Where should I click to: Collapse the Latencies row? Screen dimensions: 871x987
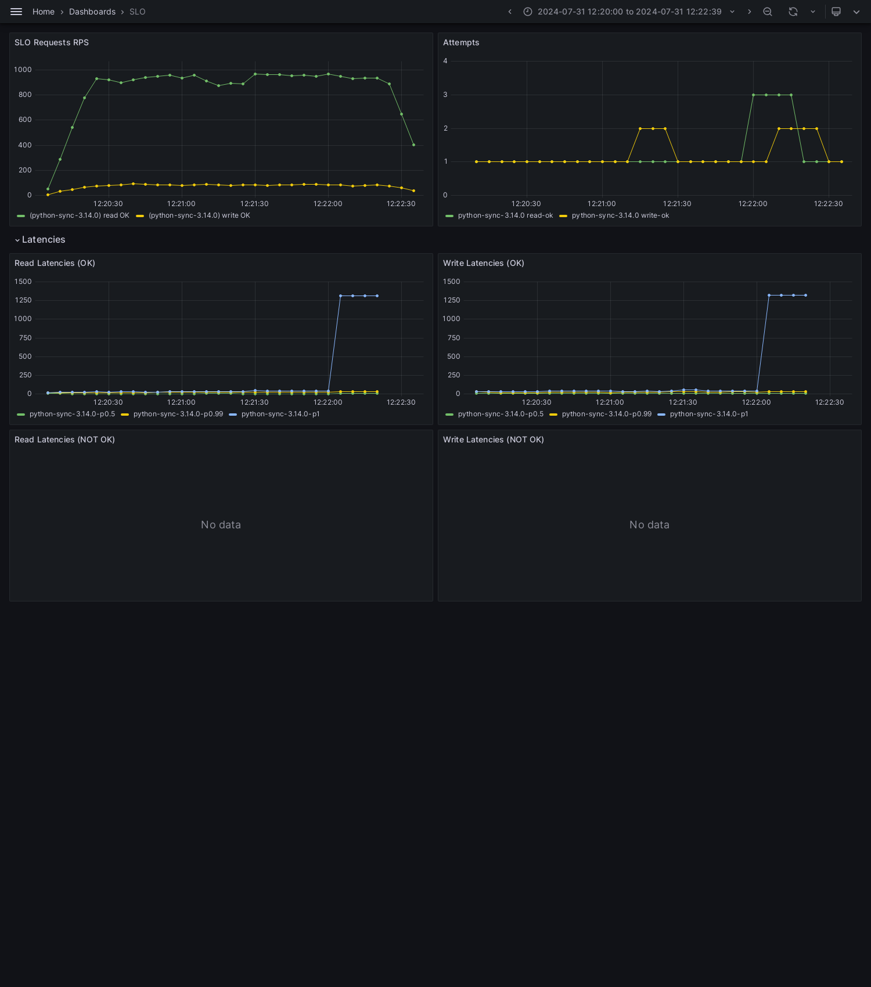(x=40, y=240)
